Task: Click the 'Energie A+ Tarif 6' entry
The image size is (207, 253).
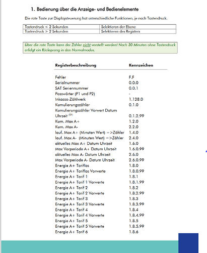Action: coord(72,232)
